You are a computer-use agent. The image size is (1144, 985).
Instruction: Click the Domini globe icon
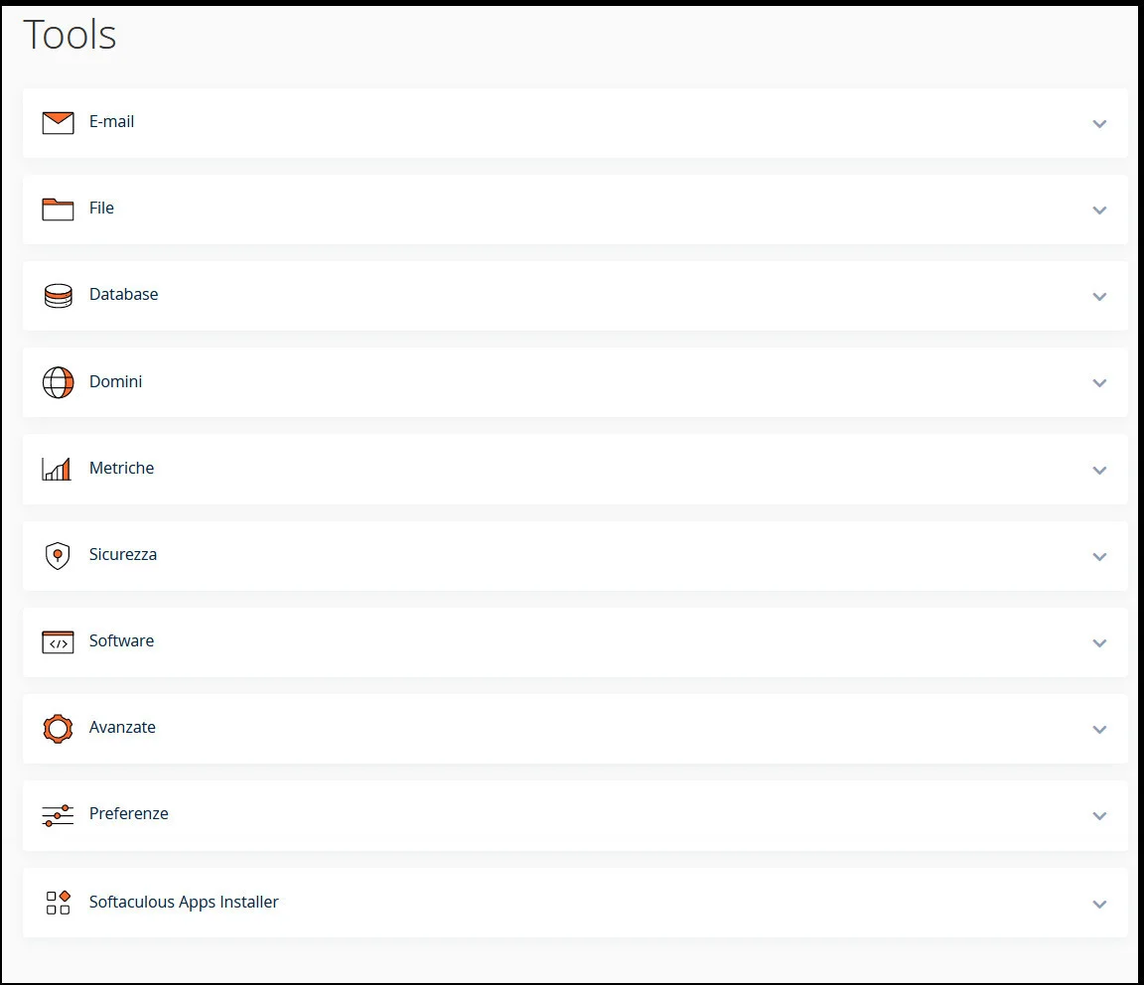(58, 381)
